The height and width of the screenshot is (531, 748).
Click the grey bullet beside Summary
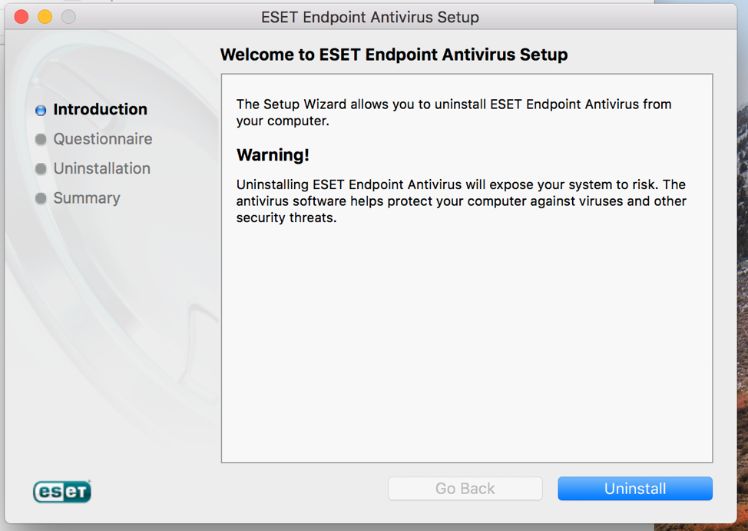(41, 199)
